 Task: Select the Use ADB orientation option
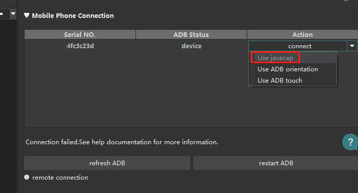(293, 69)
